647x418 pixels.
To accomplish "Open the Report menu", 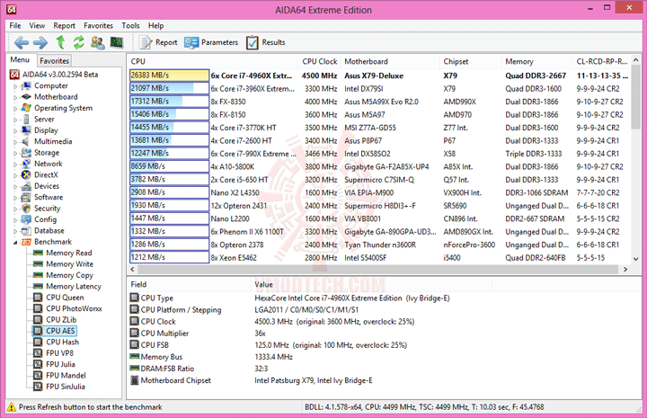I will click(x=64, y=25).
